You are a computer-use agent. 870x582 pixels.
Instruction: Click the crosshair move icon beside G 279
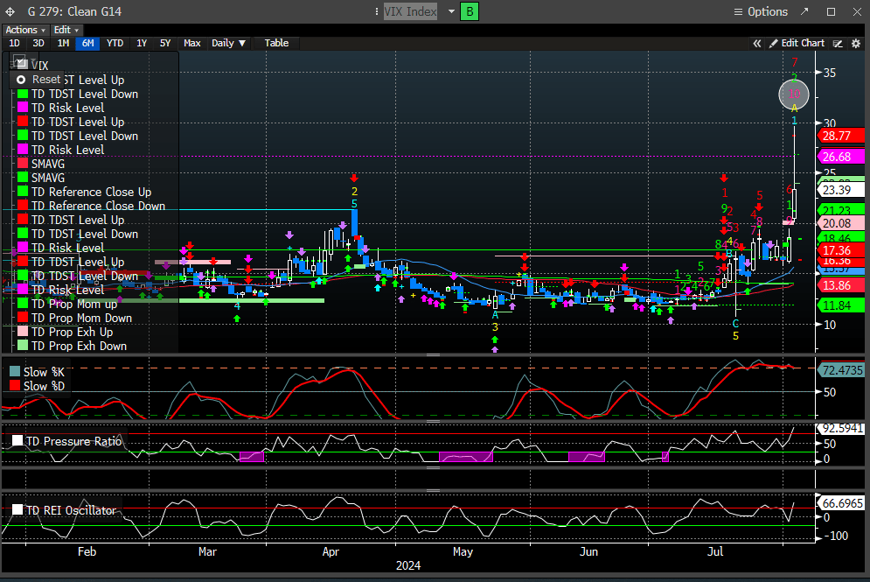pos(10,11)
